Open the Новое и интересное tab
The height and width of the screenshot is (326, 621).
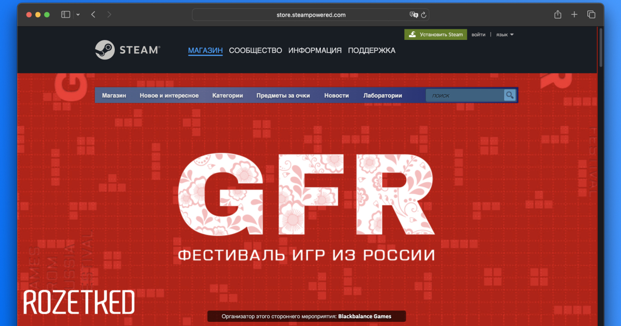169,96
